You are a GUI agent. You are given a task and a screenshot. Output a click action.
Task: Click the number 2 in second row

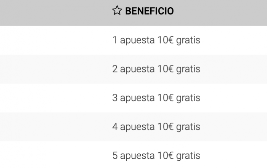[x=115, y=69]
